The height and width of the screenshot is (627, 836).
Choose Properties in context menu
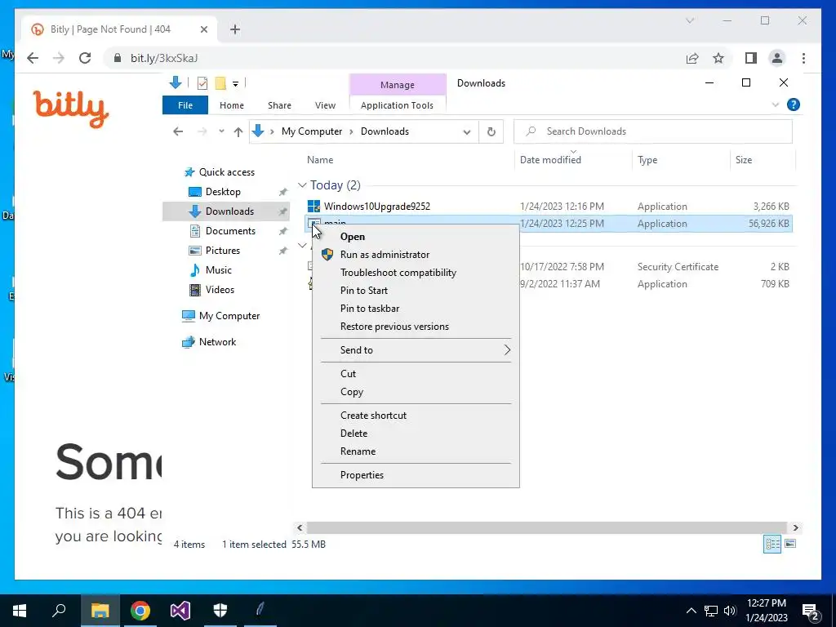(x=416, y=475)
